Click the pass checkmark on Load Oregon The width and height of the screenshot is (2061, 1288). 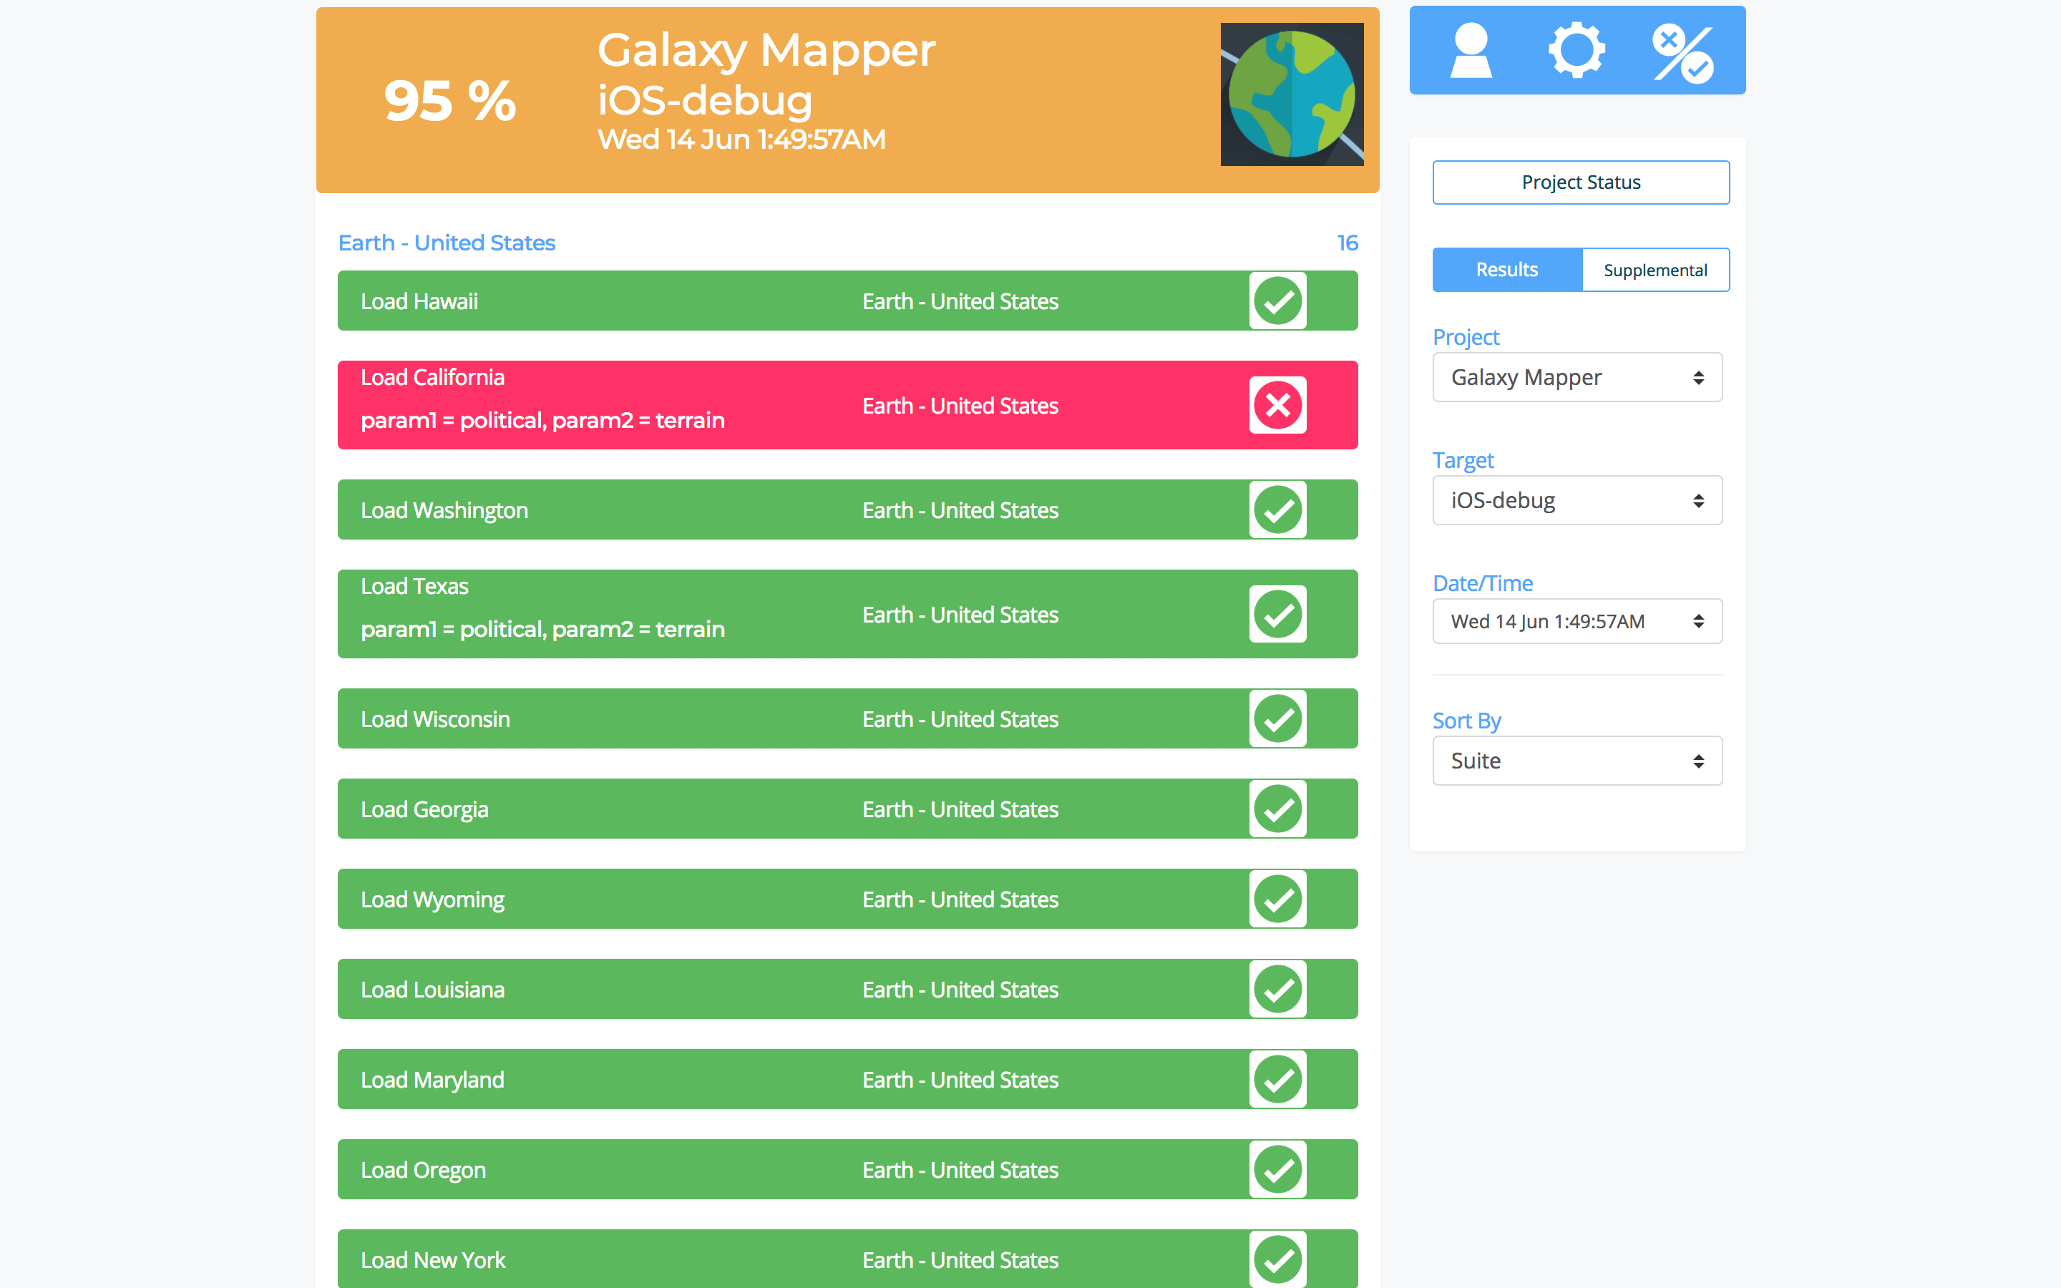point(1277,1170)
